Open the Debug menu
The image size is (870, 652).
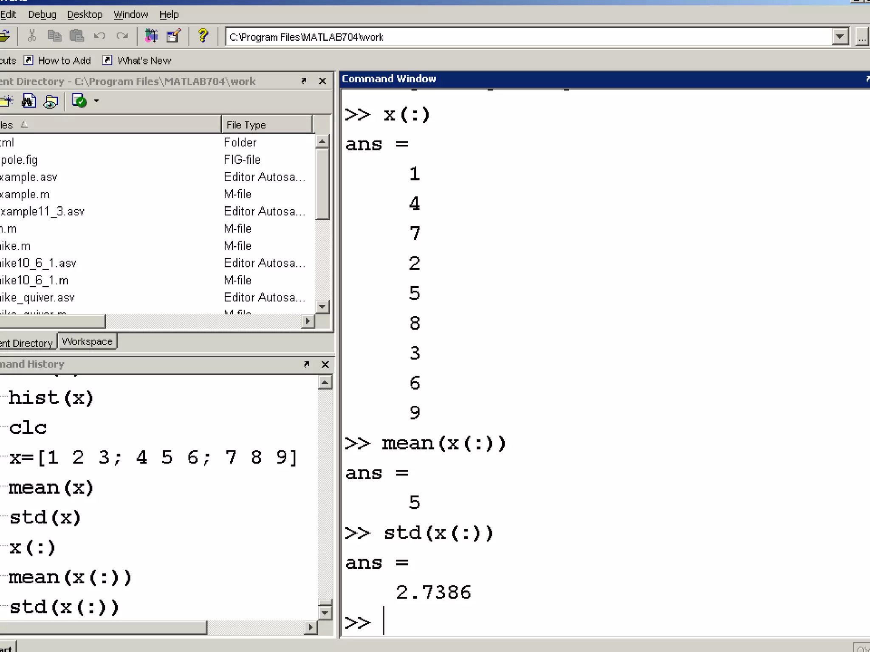pyautogui.click(x=42, y=14)
